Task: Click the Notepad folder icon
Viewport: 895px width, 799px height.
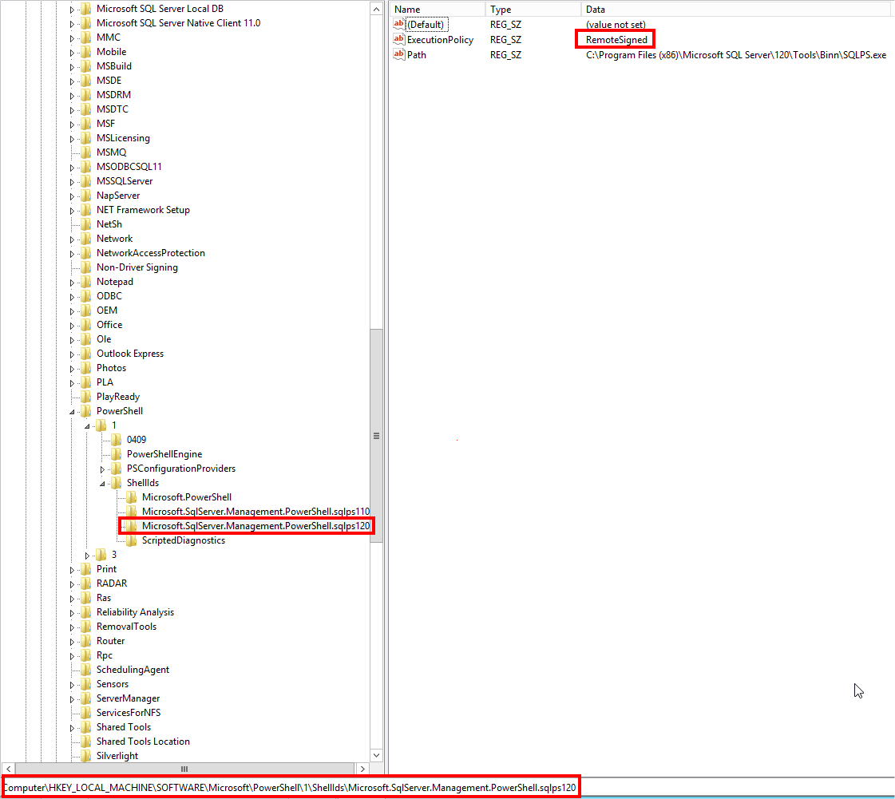Action: 86,281
